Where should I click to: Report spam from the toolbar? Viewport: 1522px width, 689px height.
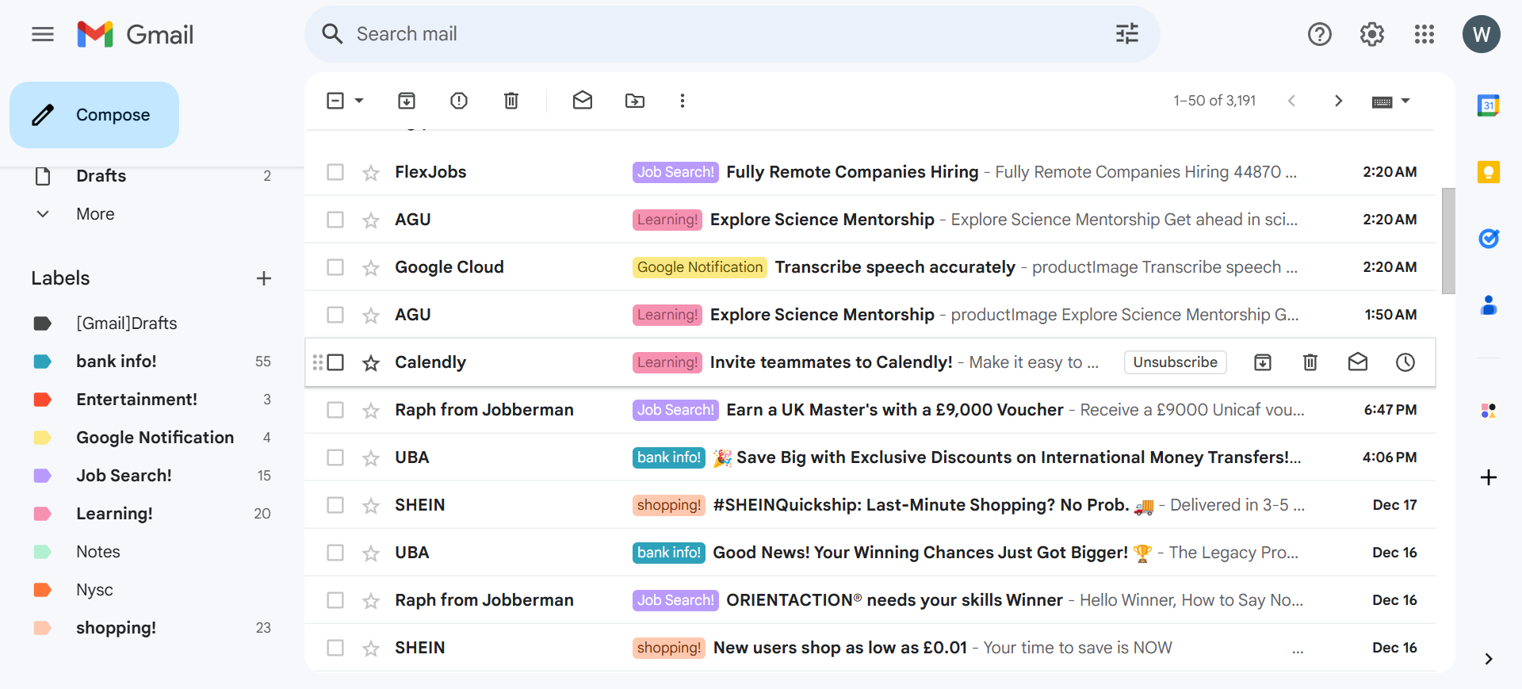[x=459, y=101]
